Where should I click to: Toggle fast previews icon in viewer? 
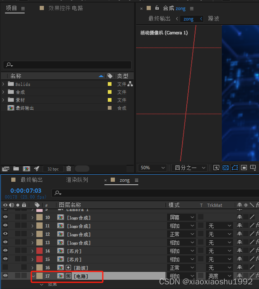tap(216, 168)
